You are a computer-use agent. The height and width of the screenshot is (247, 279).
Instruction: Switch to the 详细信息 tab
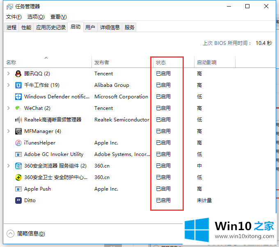(x=110, y=28)
